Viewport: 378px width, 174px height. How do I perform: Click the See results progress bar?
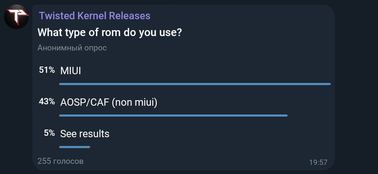pyautogui.click(x=75, y=147)
